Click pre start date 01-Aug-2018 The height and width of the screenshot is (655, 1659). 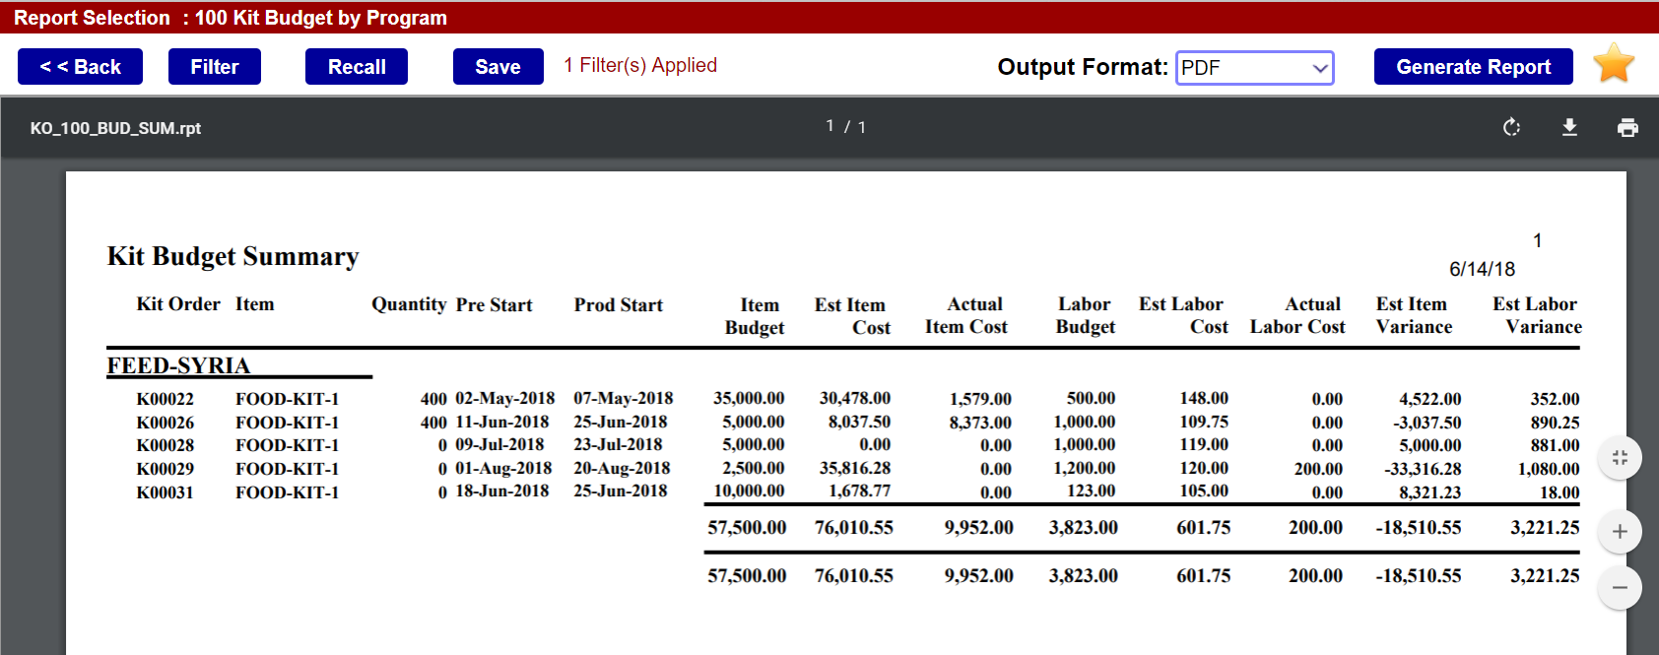[x=503, y=468]
